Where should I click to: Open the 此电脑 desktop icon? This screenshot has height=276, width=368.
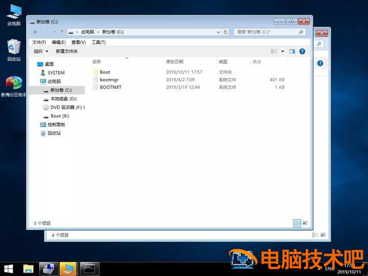(13, 14)
